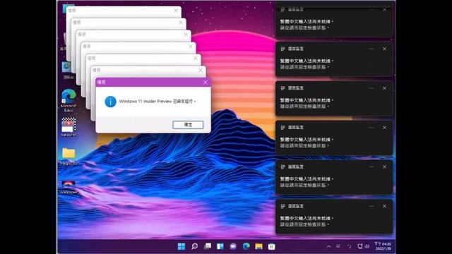Screen dimensions: 452x254
Task: Open Microsoft Store from the taskbar
Action: [x=271, y=246]
